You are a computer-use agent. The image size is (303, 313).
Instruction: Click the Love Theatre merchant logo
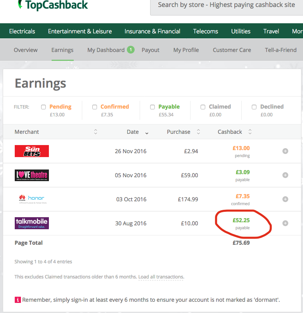[32, 175]
